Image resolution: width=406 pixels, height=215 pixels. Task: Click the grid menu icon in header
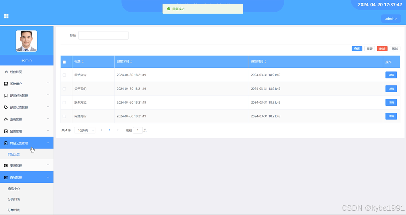point(6,16)
